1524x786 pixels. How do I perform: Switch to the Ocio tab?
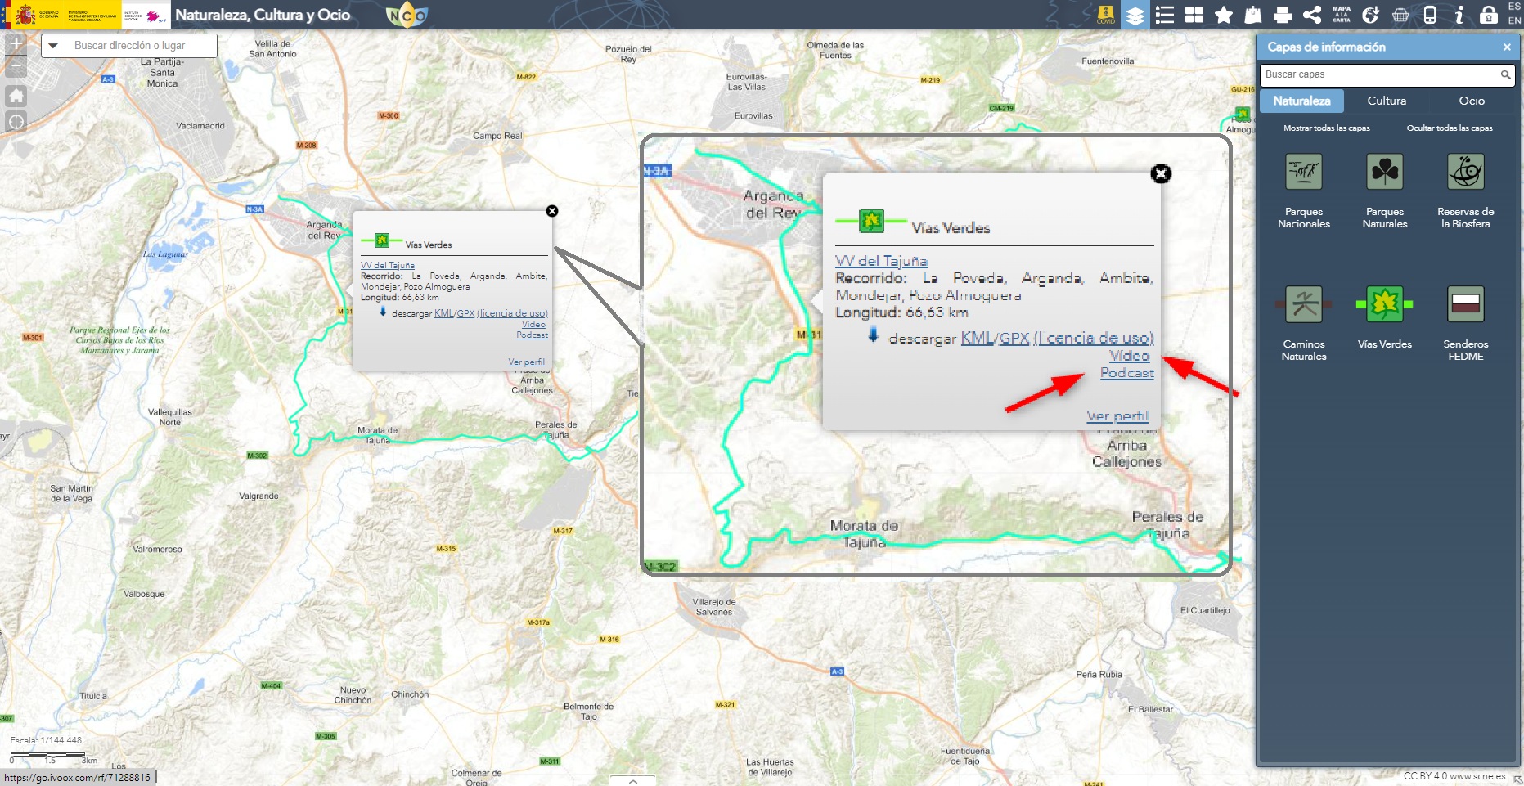[1472, 101]
